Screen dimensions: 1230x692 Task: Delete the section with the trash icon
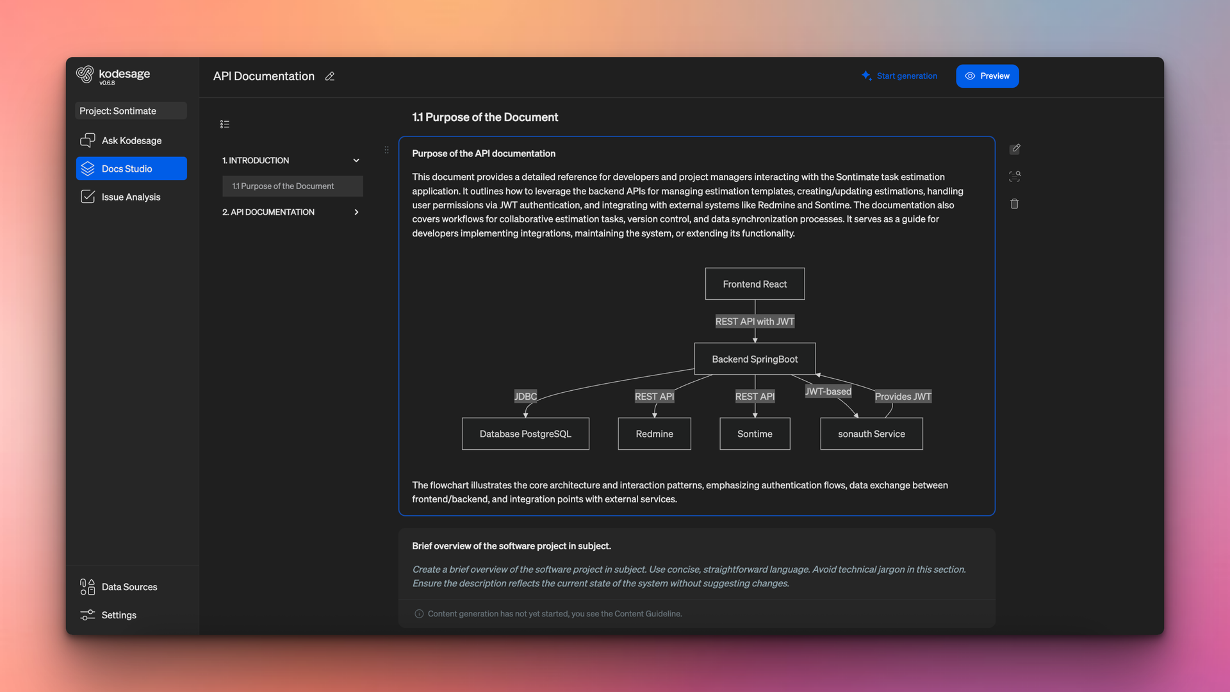[x=1015, y=204]
